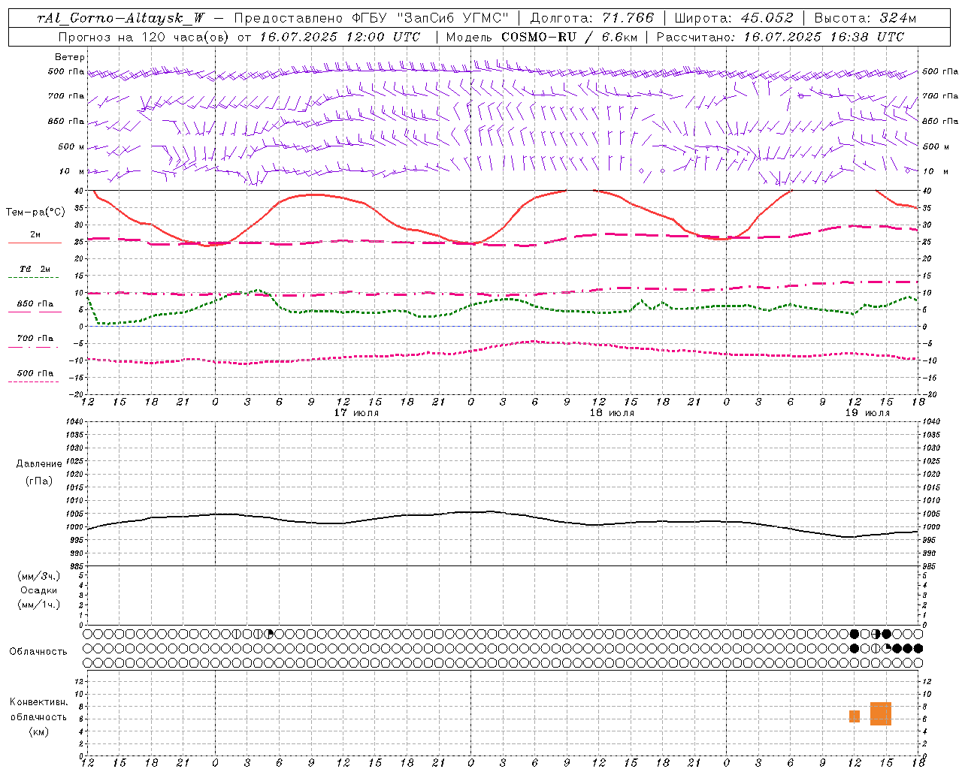Click the 19 июля date label
962x769 pixels.
[867, 412]
